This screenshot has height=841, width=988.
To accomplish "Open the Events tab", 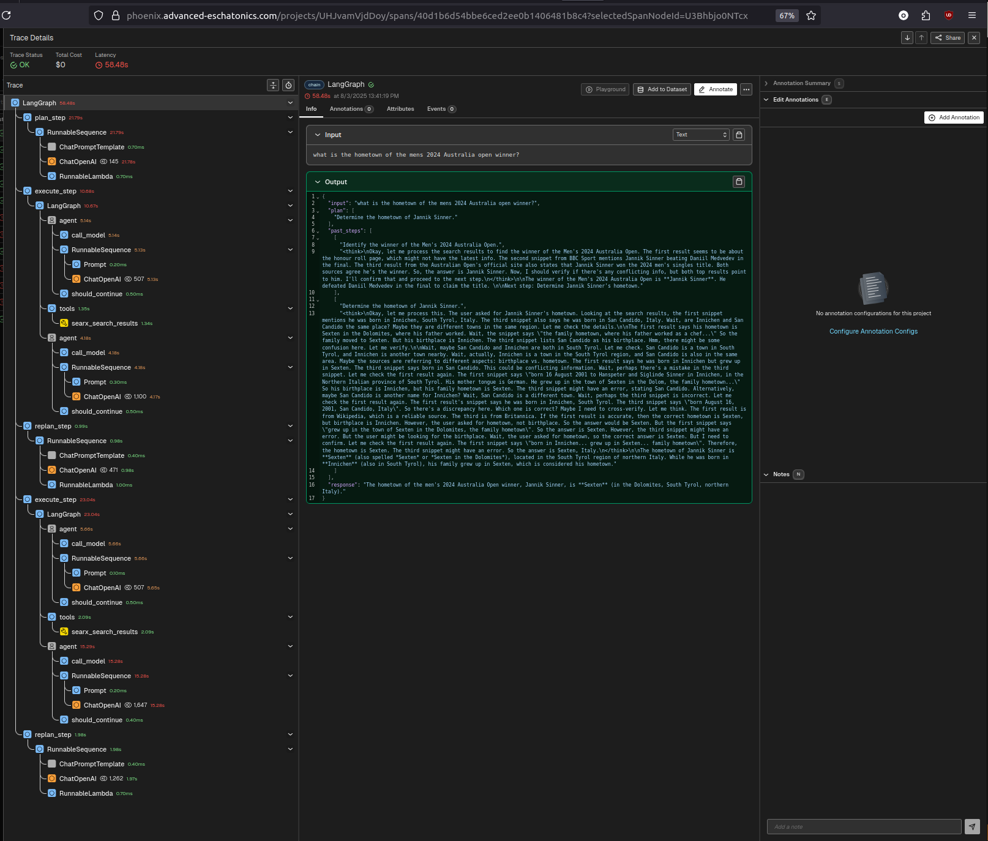I will pyautogui.click(x=437, y=109).
